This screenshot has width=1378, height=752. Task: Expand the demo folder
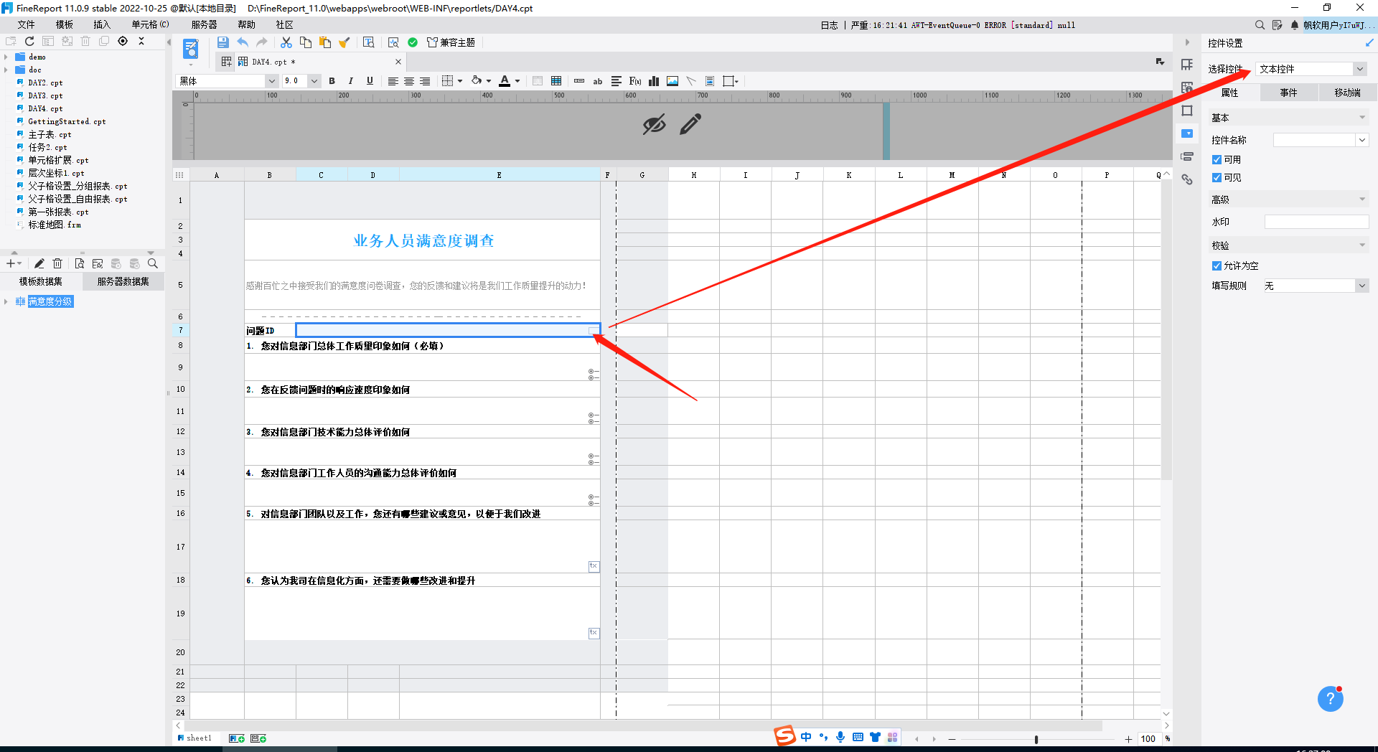coord(6,57)
